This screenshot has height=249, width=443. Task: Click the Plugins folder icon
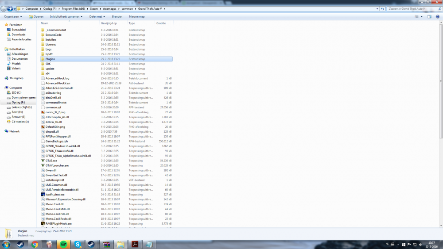(43, 59)
